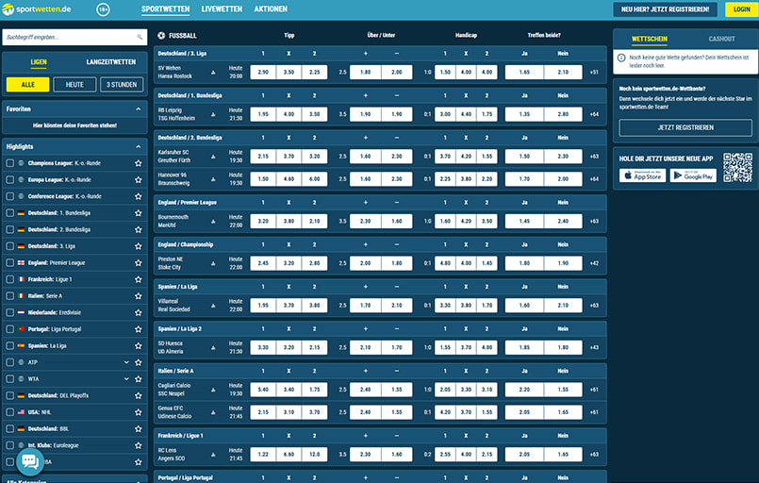Click the search magnifier icon

point(140,38)
